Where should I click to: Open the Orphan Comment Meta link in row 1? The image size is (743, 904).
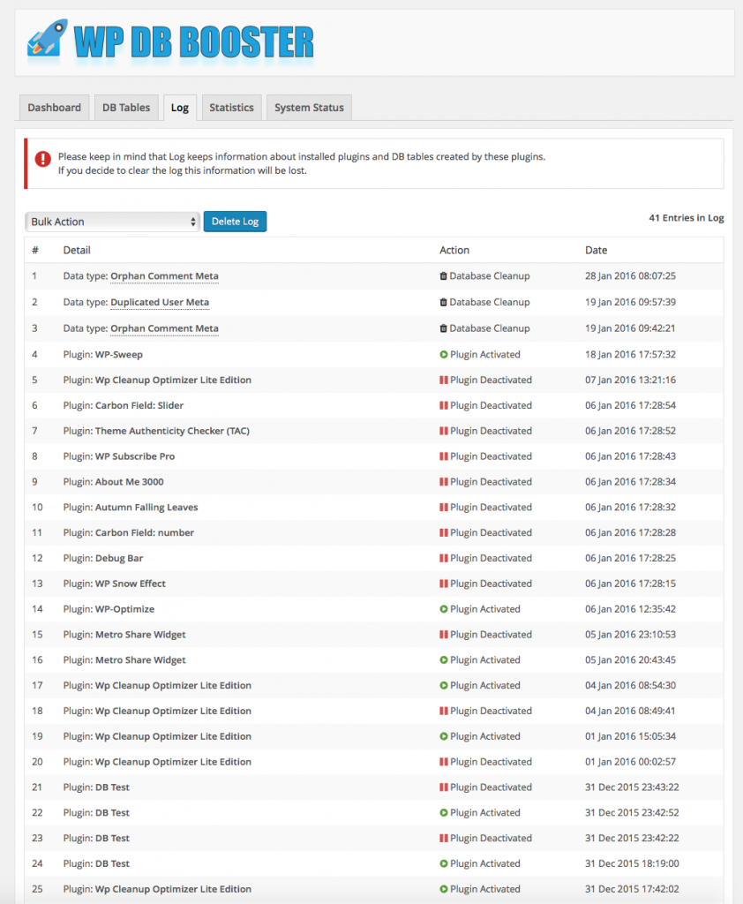coord(164,276)
